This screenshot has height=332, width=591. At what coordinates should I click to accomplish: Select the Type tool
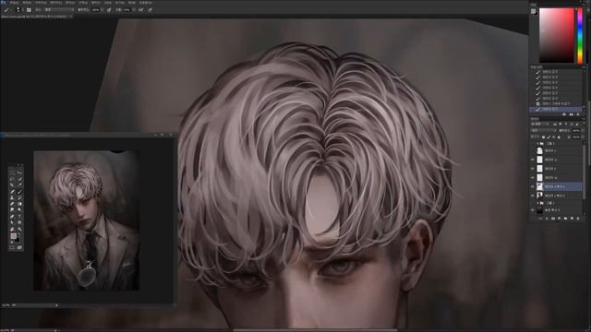tap(19, 216)
